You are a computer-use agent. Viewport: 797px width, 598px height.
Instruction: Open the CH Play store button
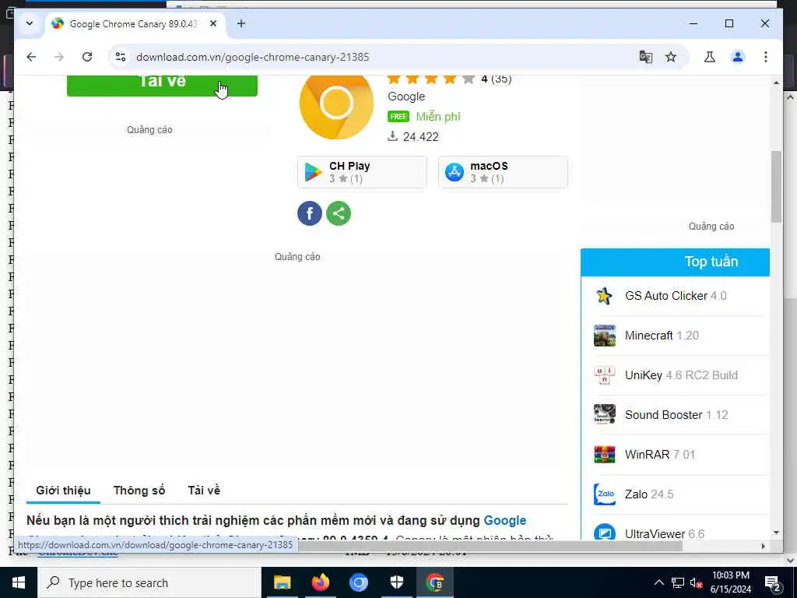362,172
